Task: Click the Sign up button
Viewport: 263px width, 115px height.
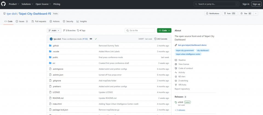Action: tap(256, 4)
